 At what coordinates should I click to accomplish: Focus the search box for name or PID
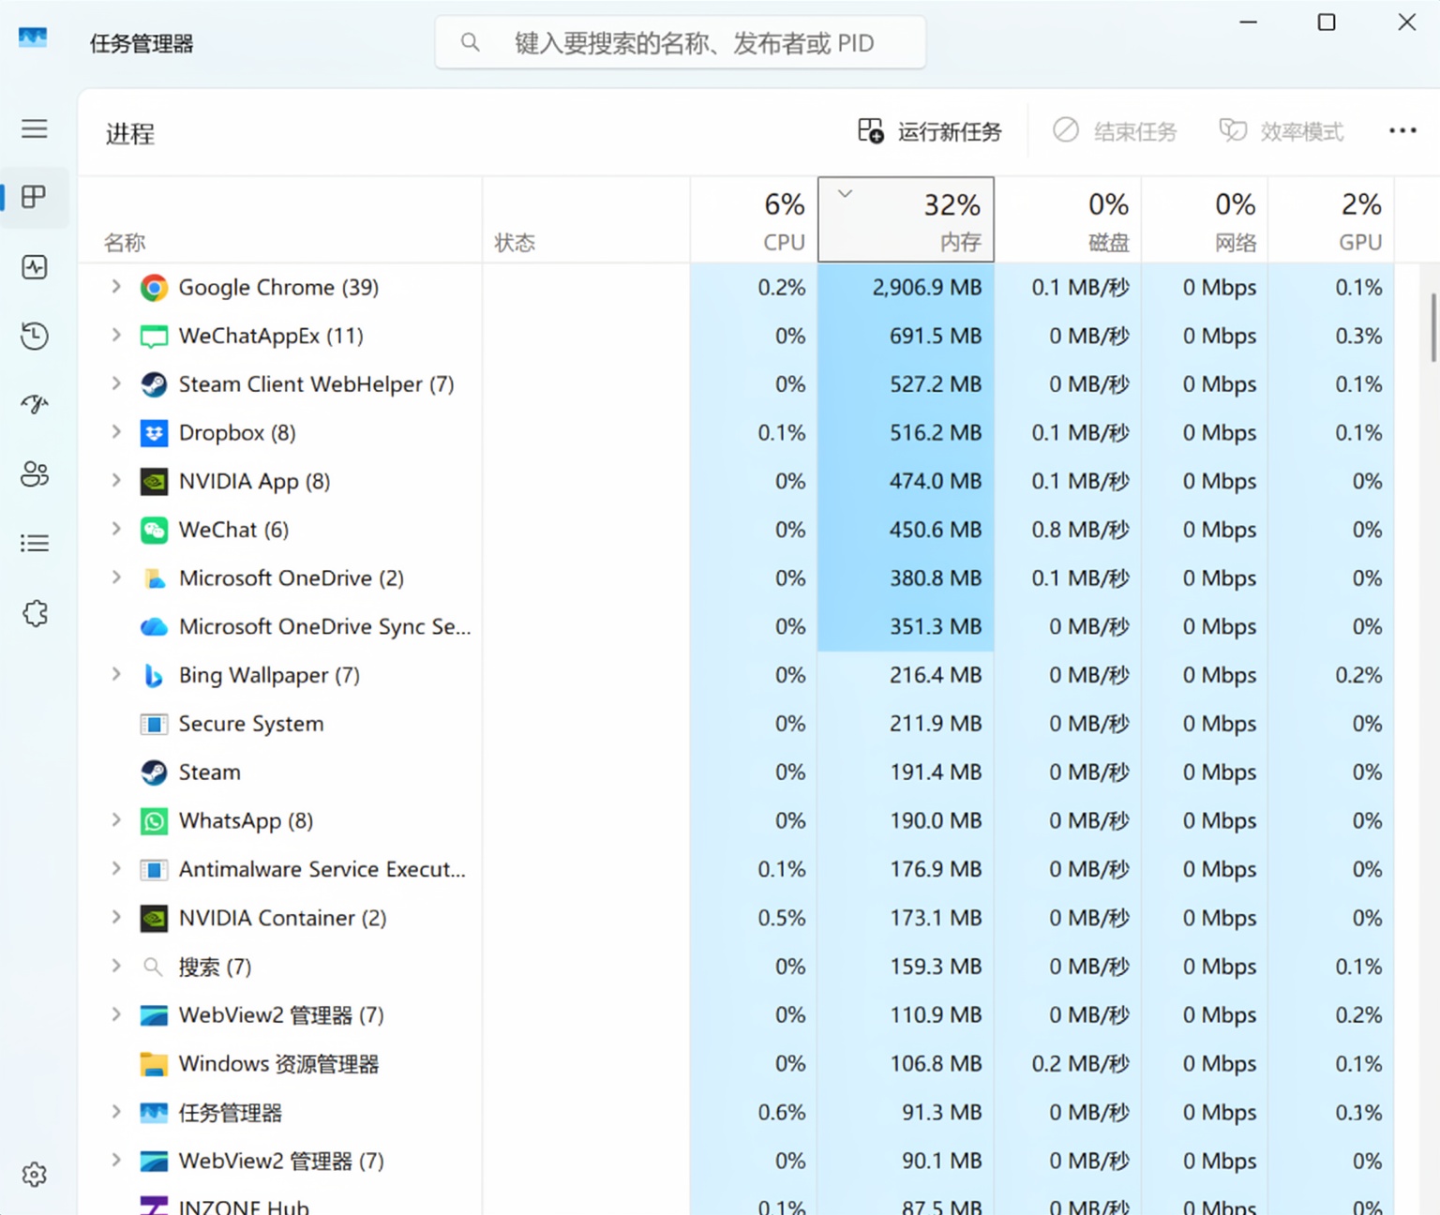coord(681,42)
